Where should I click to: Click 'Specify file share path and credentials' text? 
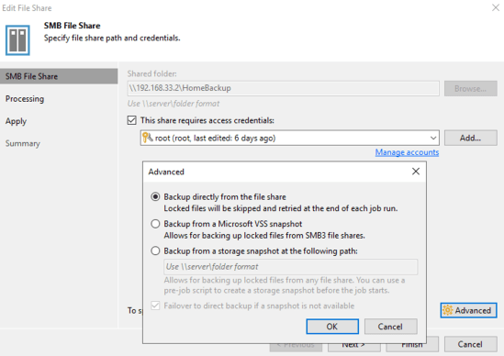112,38
